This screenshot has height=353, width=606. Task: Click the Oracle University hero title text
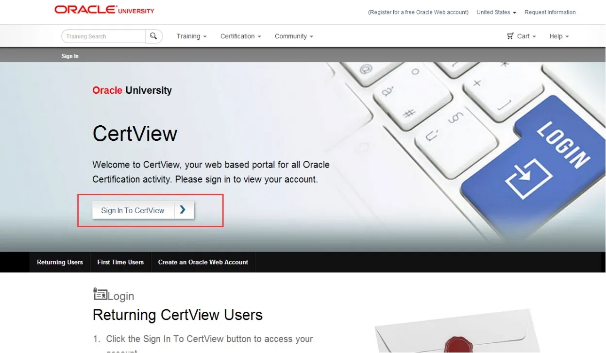click(x=132, y=90)
